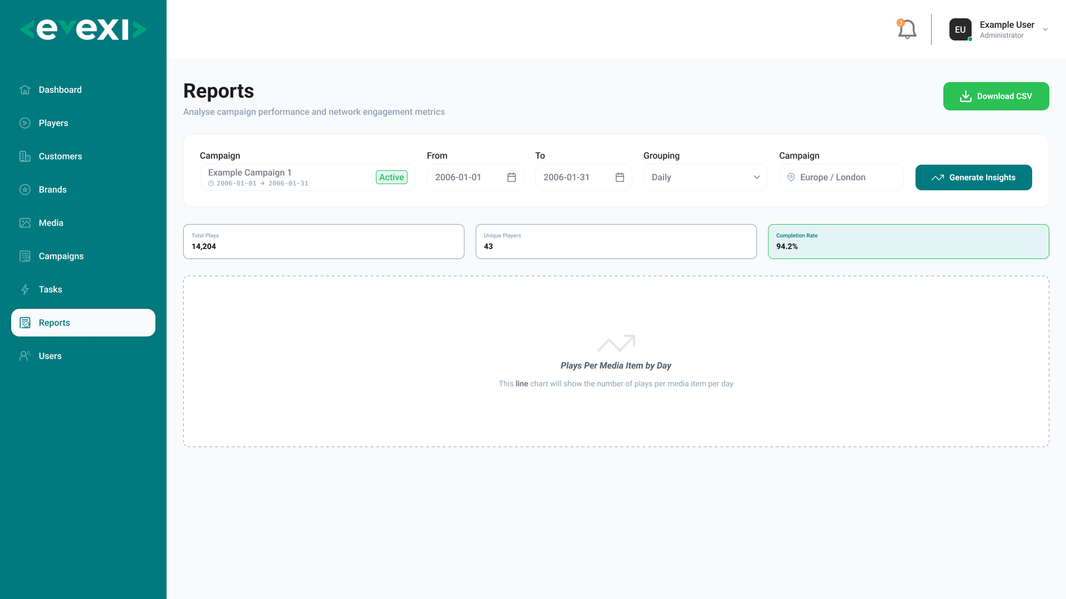Screen dimensions: 1066x599
Task: Click the To date field 2006-01-31
Action: point(583,177)
